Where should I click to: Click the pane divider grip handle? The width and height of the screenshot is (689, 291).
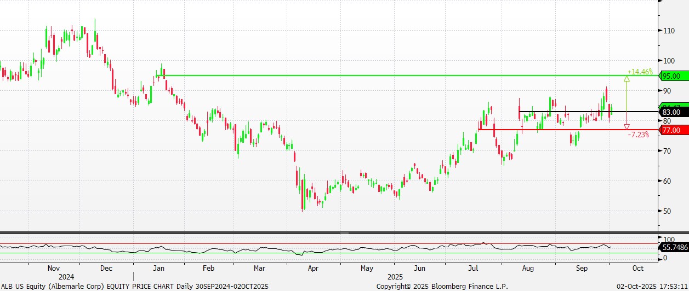(344, 232)
